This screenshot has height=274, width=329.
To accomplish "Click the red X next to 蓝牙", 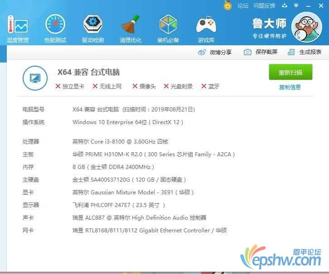I will click(x=204, y=86).
